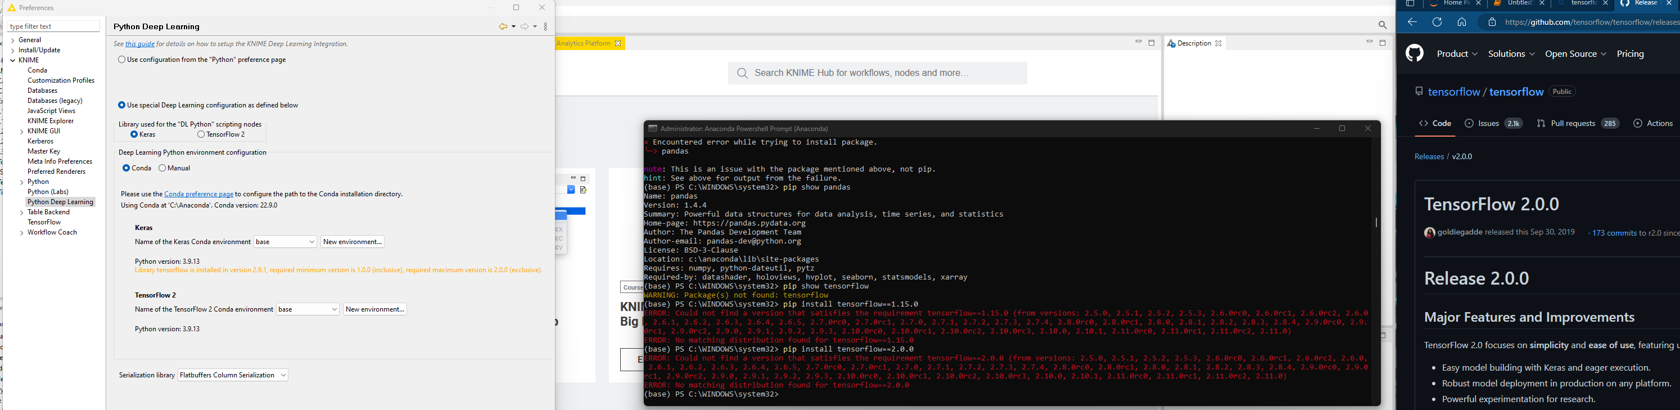Open the TensorFlow 2 Conda environment dropdown
Image resolution: width=1680 pixels, height=410 pixels.
click(x=308, y=309)
